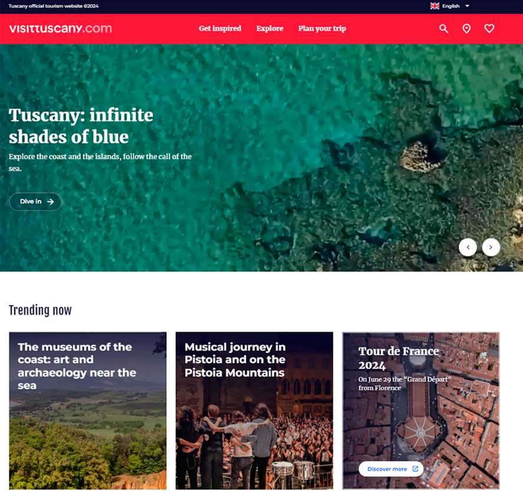Open the Explore menu
Screen dimensions: 523x499
point(270,29)
